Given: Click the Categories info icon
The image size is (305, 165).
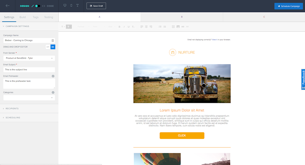Looking at the screenshot, I should point(53,92).
